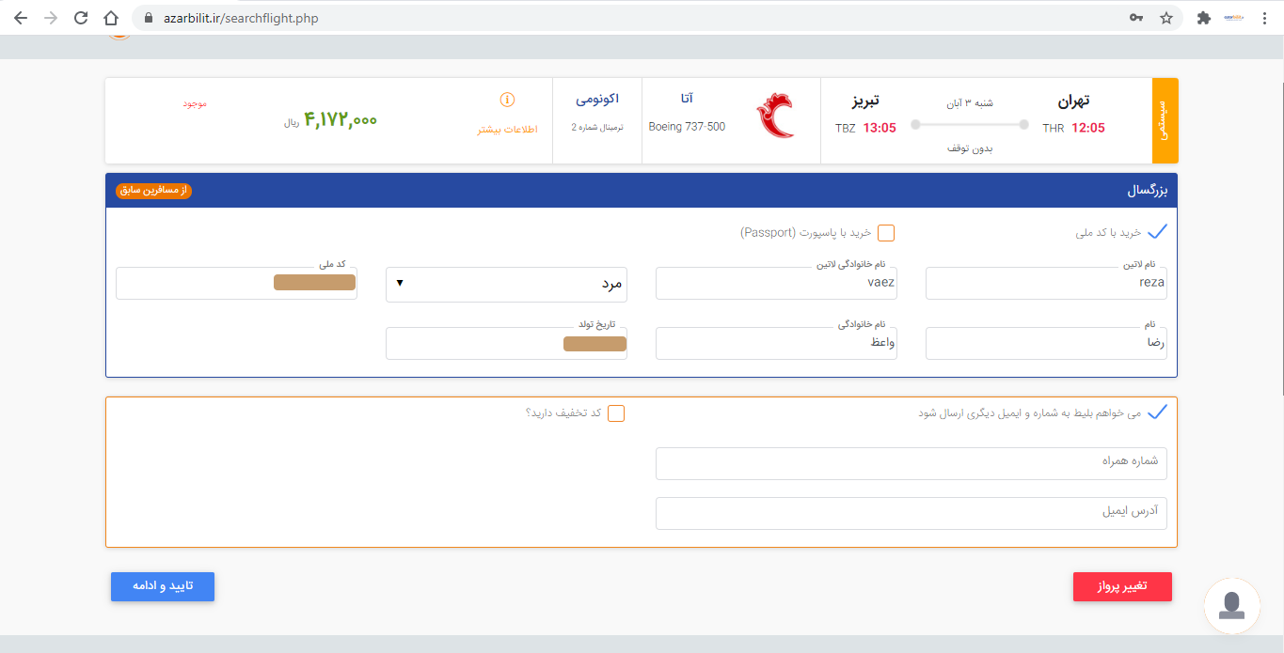
Task: Click the Latin first name field reza
Action: click(x=1046, y=284)
